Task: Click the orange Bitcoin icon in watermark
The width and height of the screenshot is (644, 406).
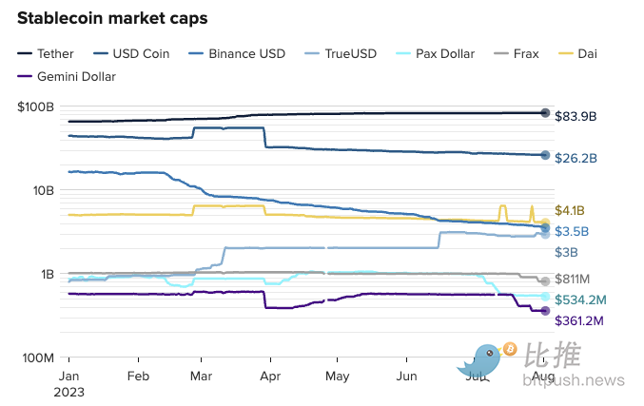Action: 509,349
